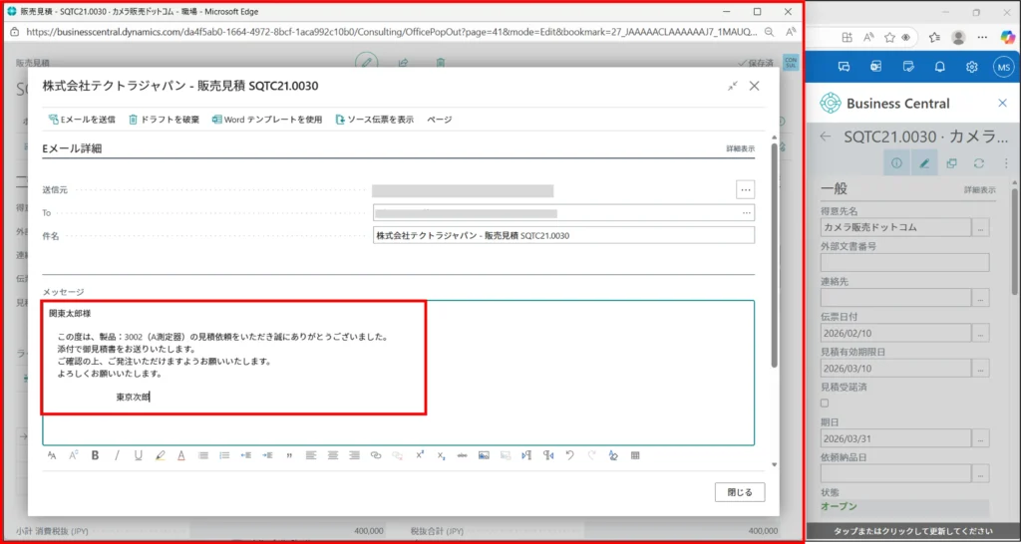Apply superscript formatting
The width and height of the screenshot is (1021, 544).
[x=420, y=455]
